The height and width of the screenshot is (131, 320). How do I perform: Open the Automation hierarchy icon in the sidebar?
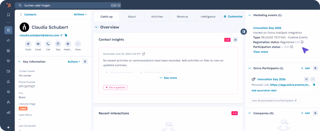click(8, 102)
